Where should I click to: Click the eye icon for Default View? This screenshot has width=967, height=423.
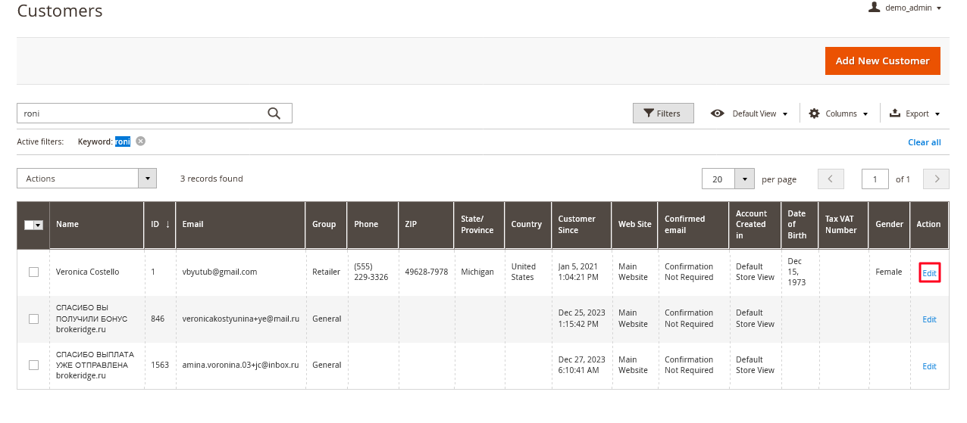click(717, 114)
